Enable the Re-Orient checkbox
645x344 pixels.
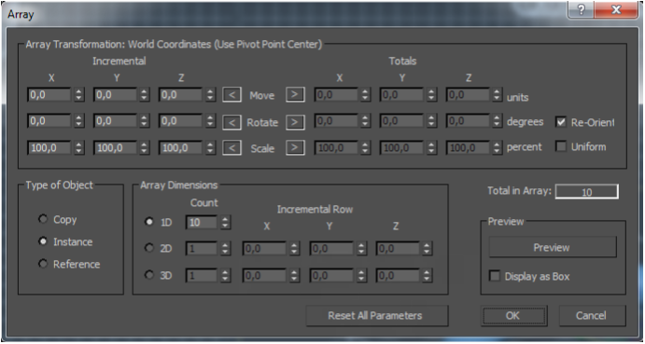point(561,122)
